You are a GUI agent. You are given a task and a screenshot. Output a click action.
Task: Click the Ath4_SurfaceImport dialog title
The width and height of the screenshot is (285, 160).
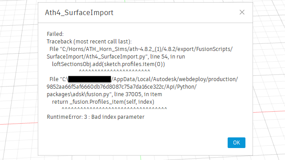[x=79, y=12]
